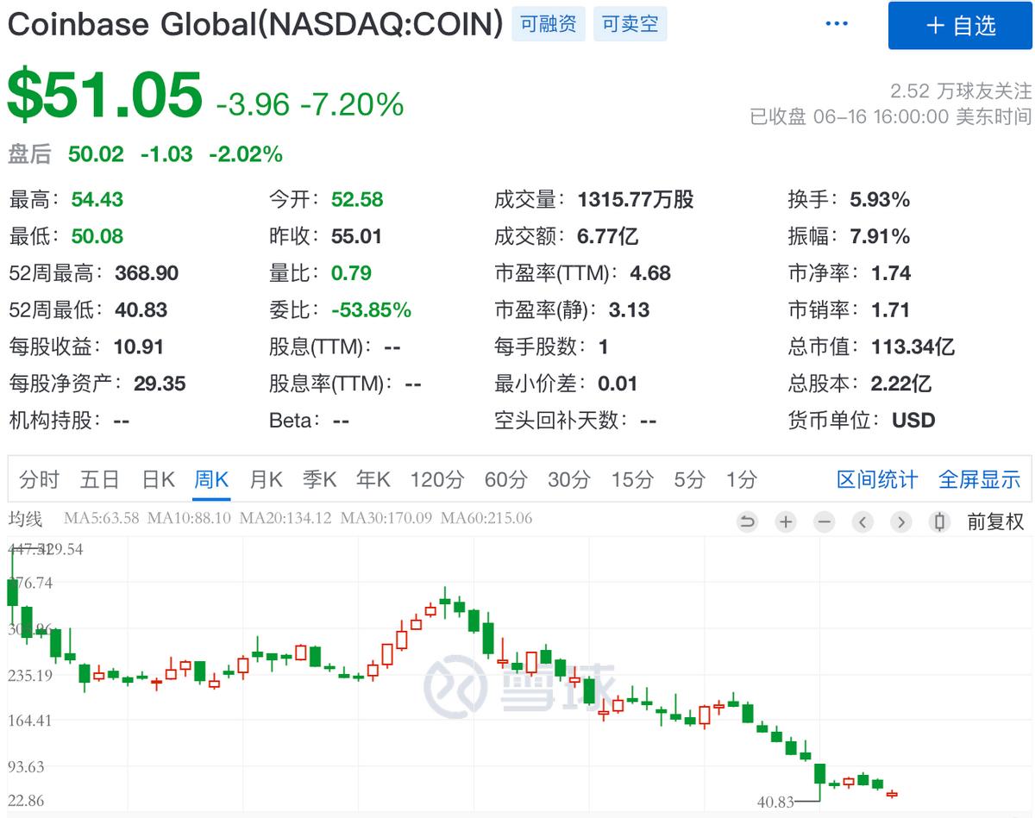Switch to the 120分 interval tab

[436, 479]
